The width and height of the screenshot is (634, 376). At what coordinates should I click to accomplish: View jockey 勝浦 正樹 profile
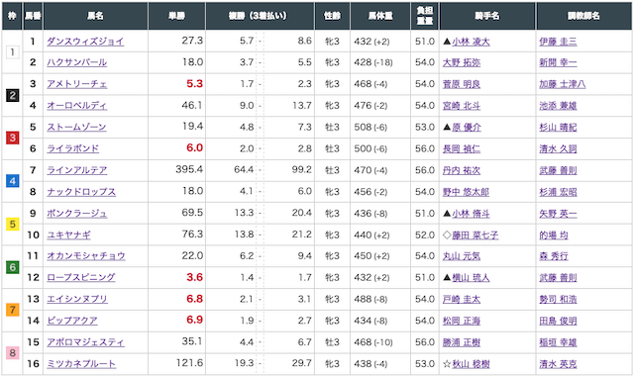pos(462,342)
